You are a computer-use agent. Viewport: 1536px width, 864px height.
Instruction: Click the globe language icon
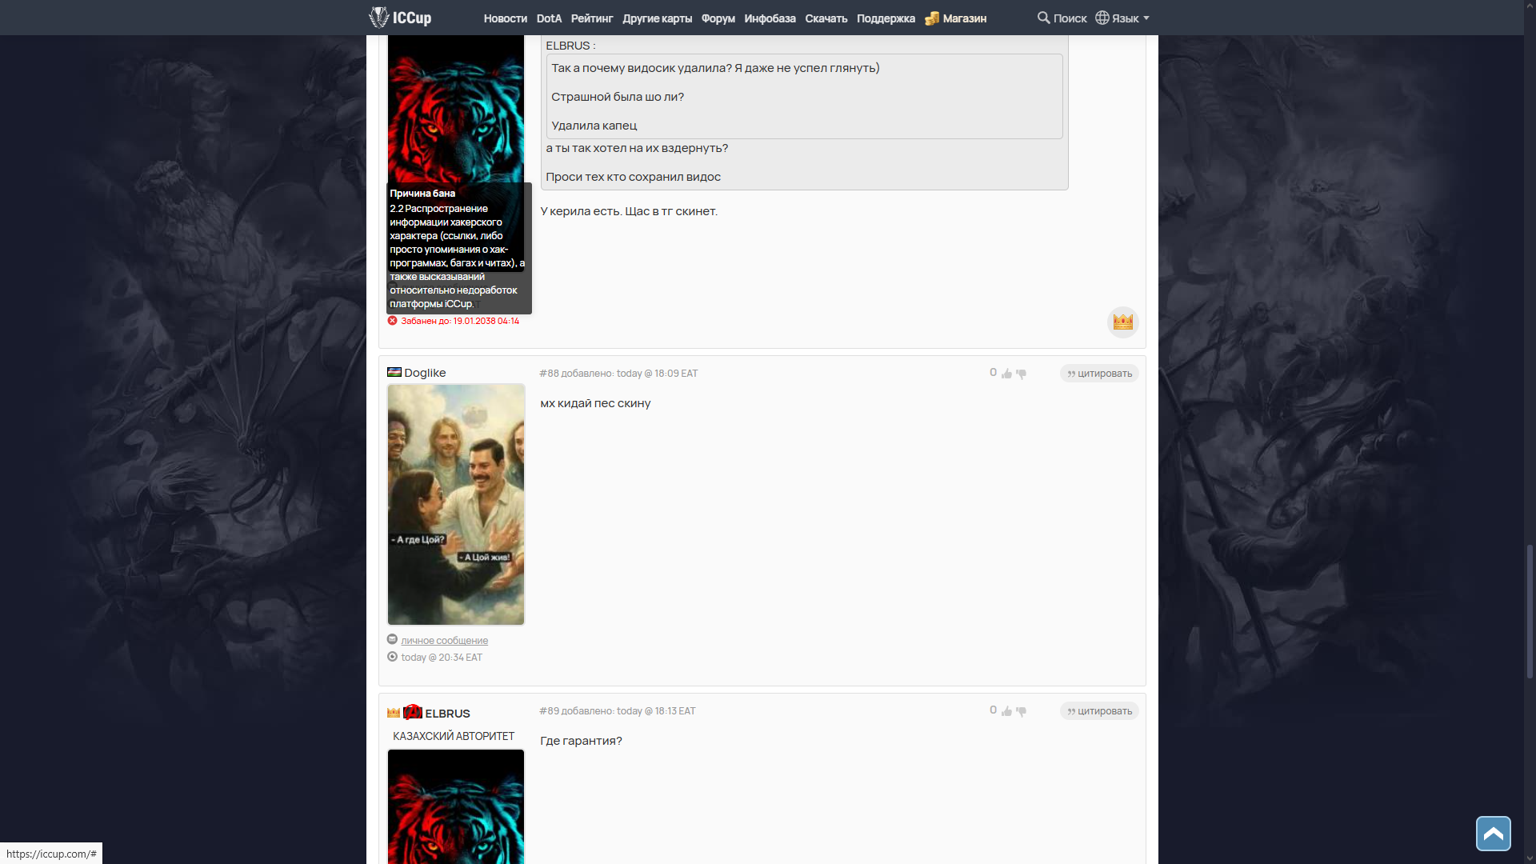pyautogui.click(x=1102, y=18)
